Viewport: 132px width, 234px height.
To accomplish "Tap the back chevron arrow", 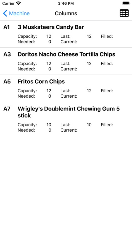I will click(x=5, y=13).
